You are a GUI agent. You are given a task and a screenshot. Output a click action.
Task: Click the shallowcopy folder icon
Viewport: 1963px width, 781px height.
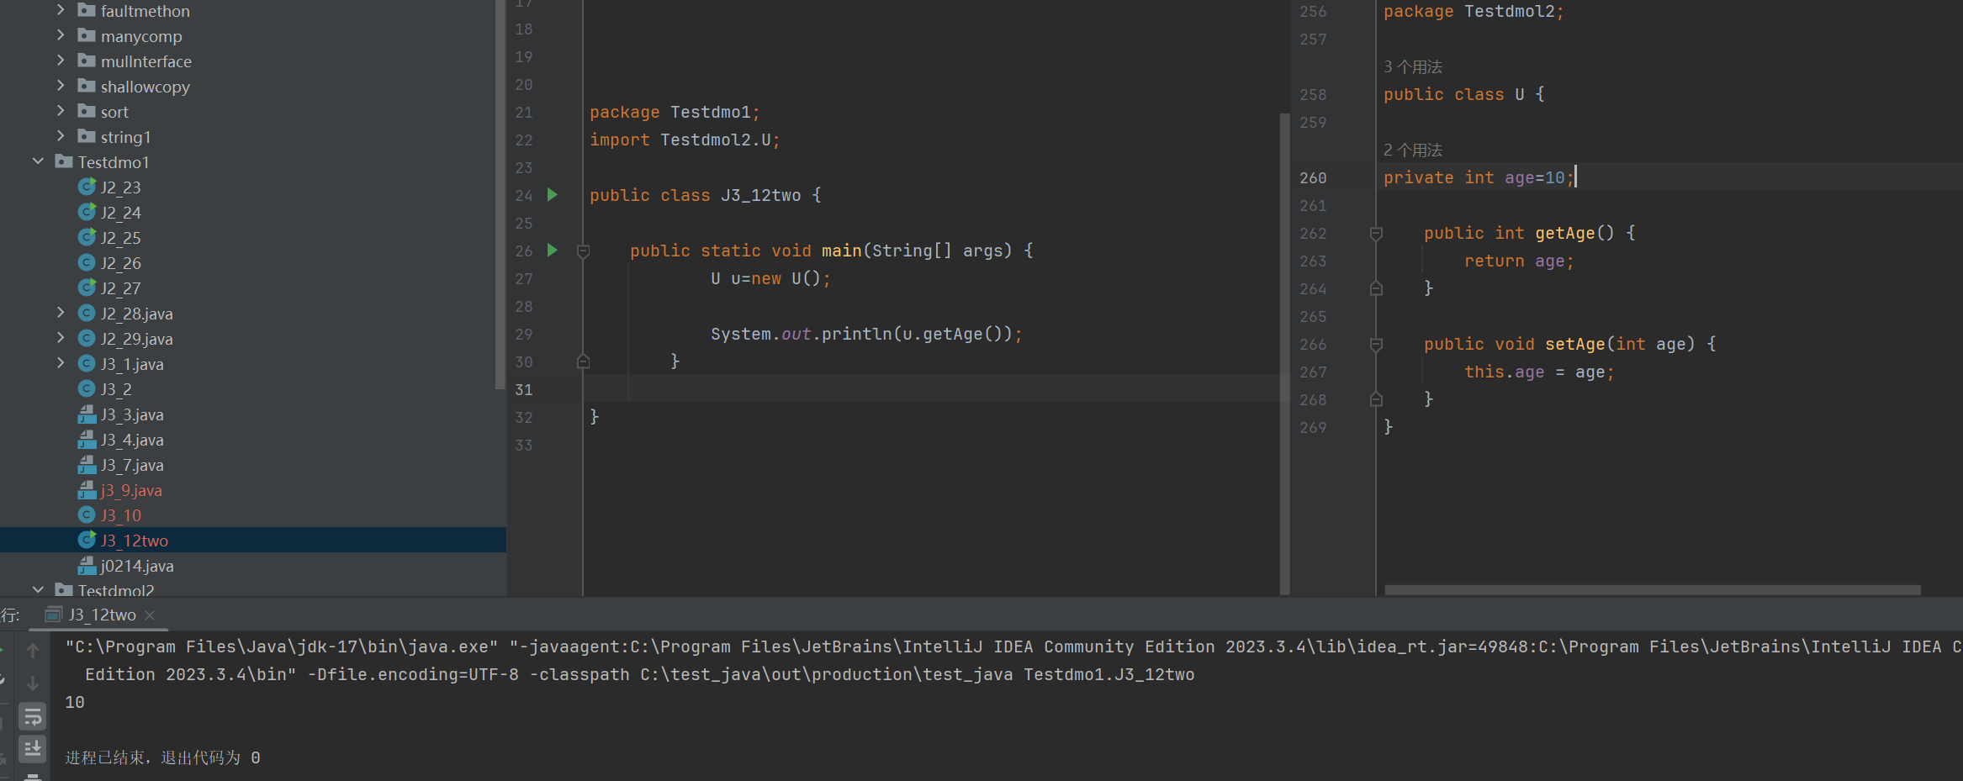(86, 85)
